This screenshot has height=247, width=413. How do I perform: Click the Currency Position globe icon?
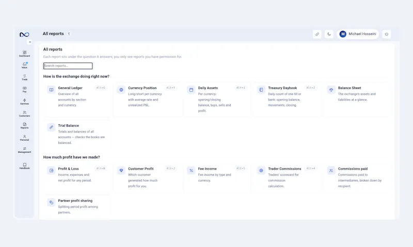pos(121,90)
